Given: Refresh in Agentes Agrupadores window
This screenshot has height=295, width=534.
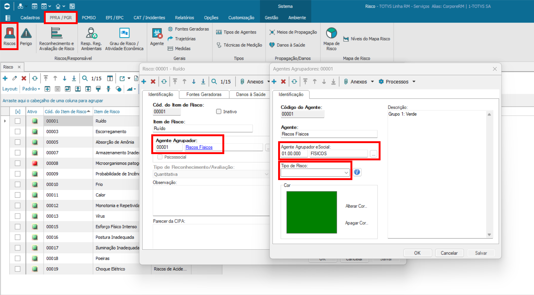Looking at the screenshot, I should tap(294, 82).
